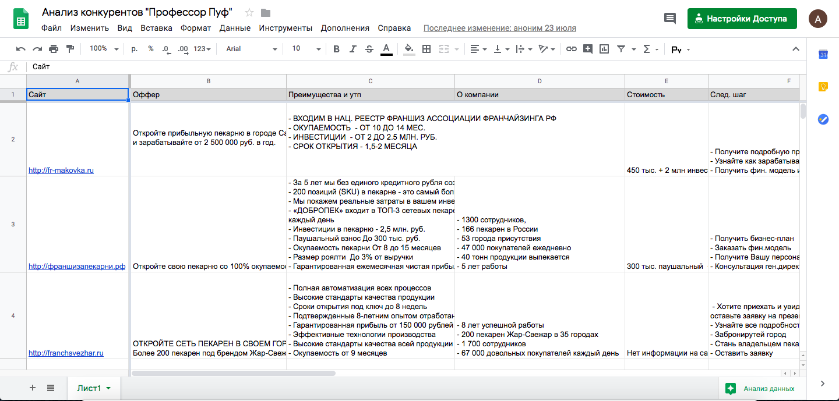Open the Справка menu

click(x=394, y=28)
